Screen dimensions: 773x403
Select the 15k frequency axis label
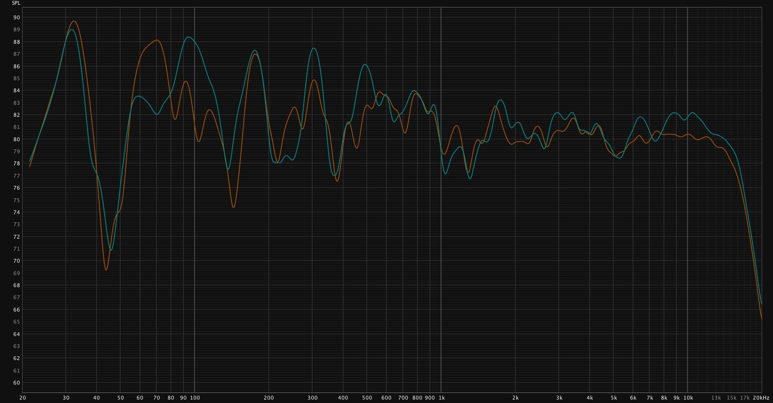(x=732, y=398)
